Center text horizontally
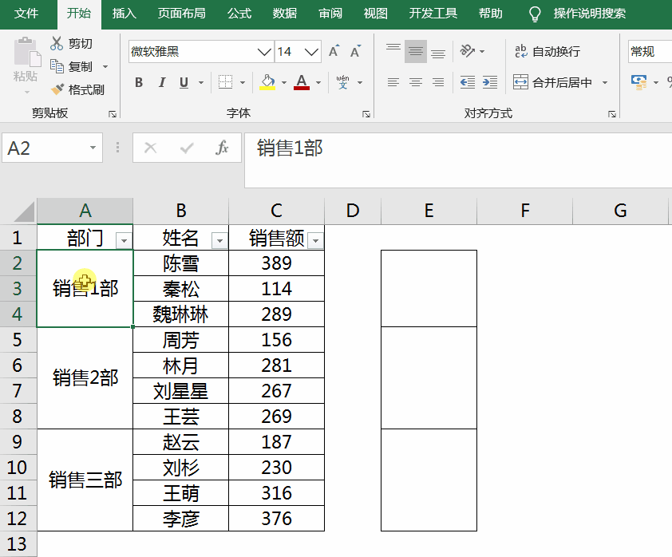This screenshot has width=672, height=557. 415,82
